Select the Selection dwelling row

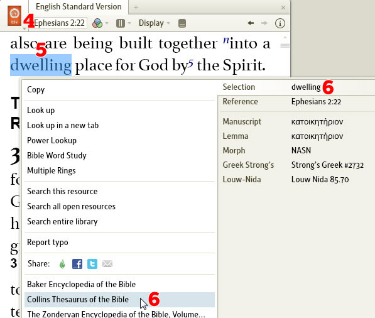296,87
